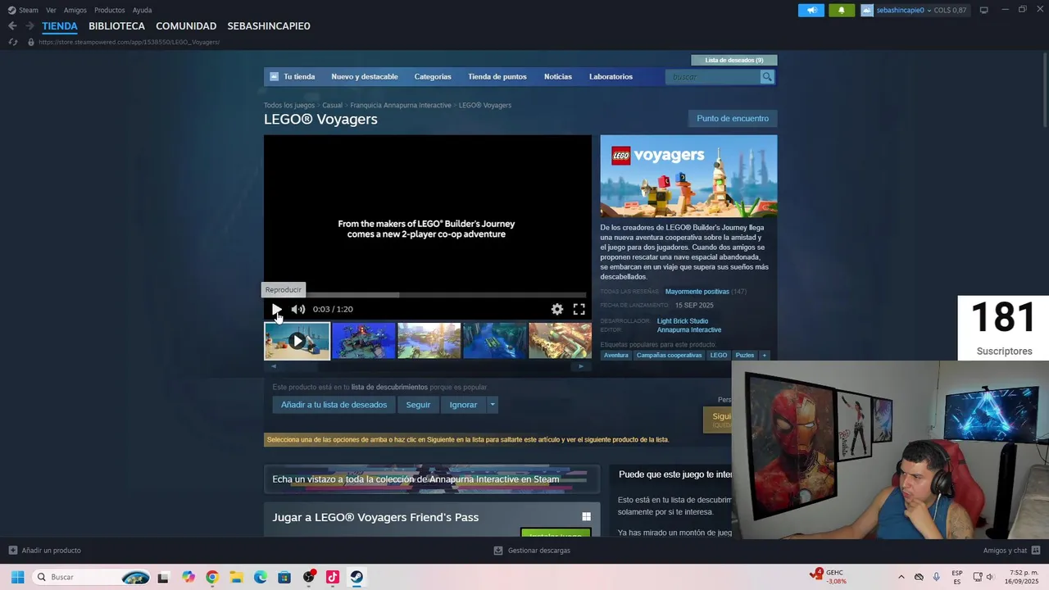The width and height of the screenshot is (1049, 590).
Task: Open the TikTok app from the taskbar
Action: click(x=333, y=577)
